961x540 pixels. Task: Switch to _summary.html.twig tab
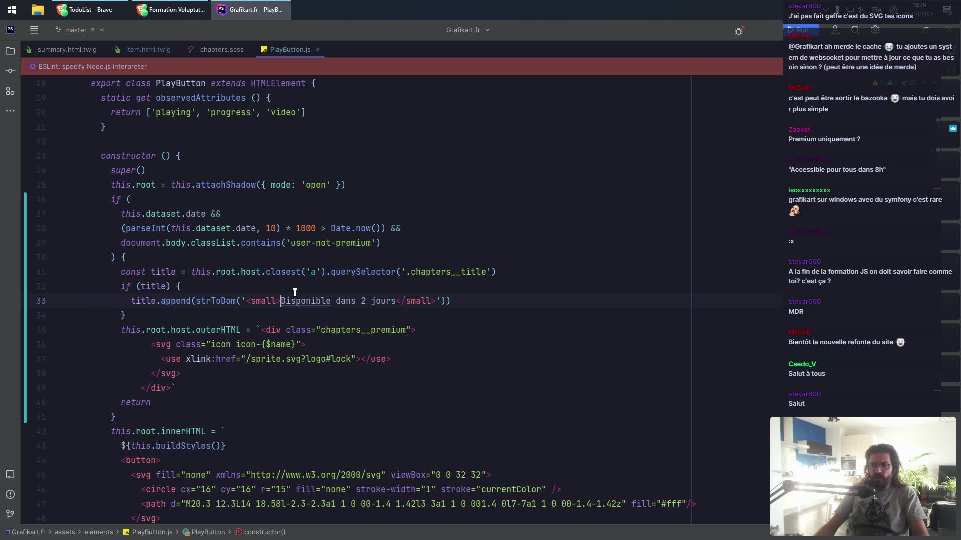pos(61,49)
